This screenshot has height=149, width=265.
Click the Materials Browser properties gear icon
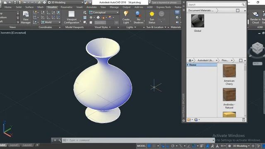184,120
